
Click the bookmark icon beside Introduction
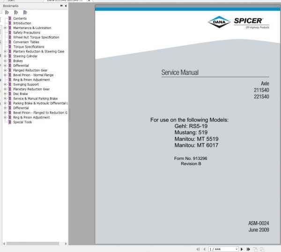pos(10,23)
